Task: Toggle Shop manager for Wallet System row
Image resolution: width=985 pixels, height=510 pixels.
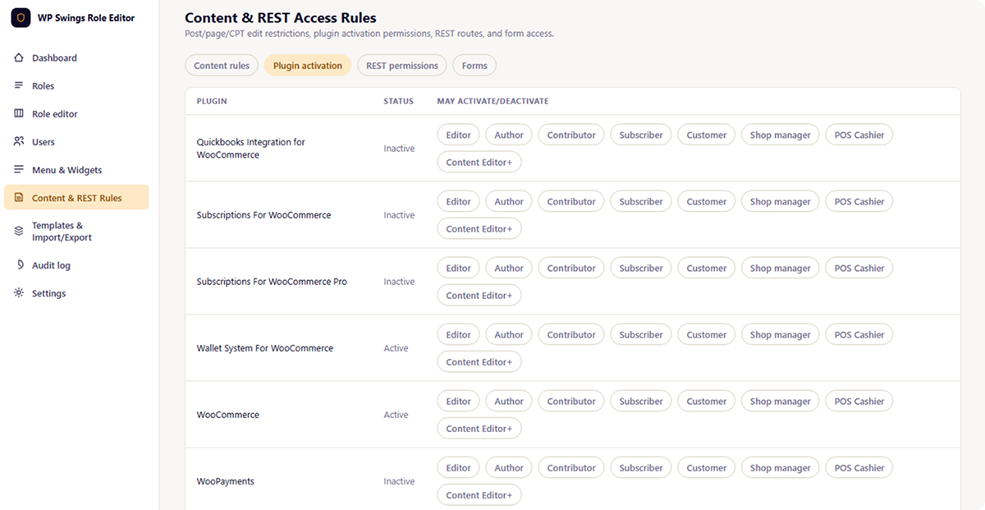Action: 780,334
